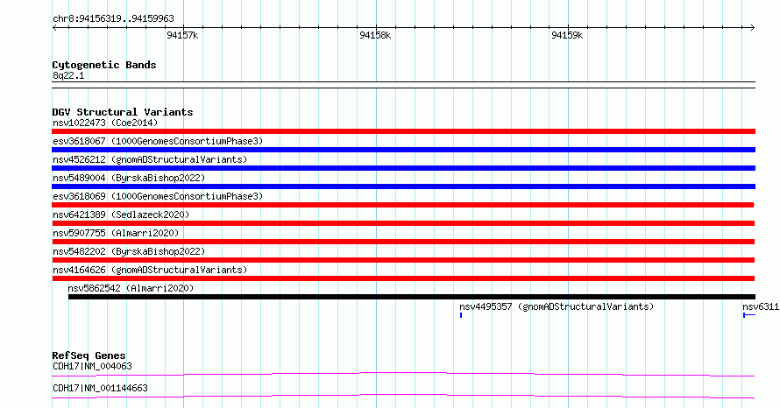Select the blue nsv4526212 variant bar

click(403, 168)
